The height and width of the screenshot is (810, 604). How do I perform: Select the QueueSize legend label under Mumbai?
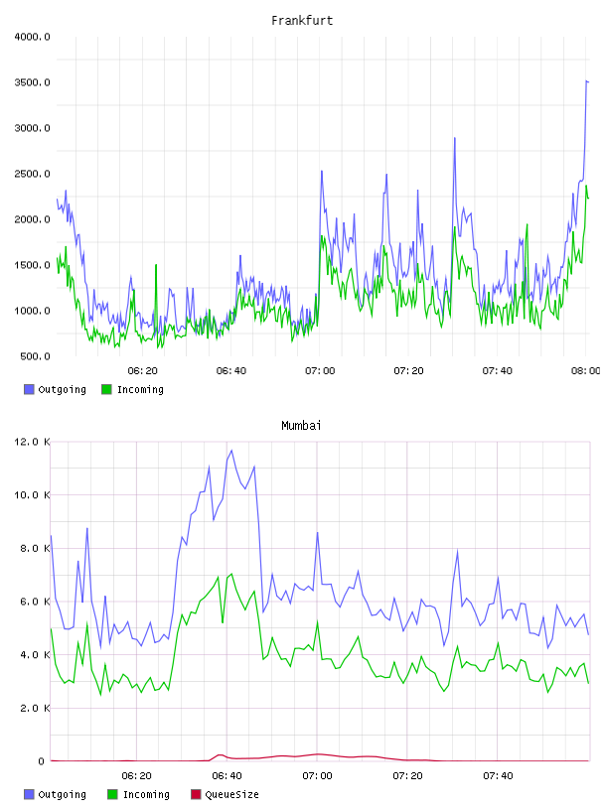[x=231, y=795]
